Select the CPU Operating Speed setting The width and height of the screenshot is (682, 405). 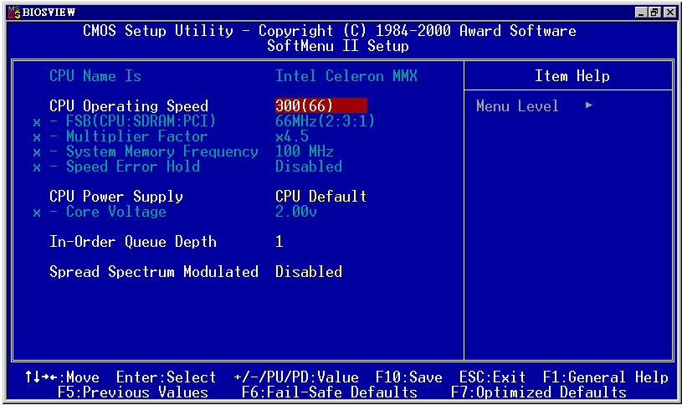[x=129, y=106]
